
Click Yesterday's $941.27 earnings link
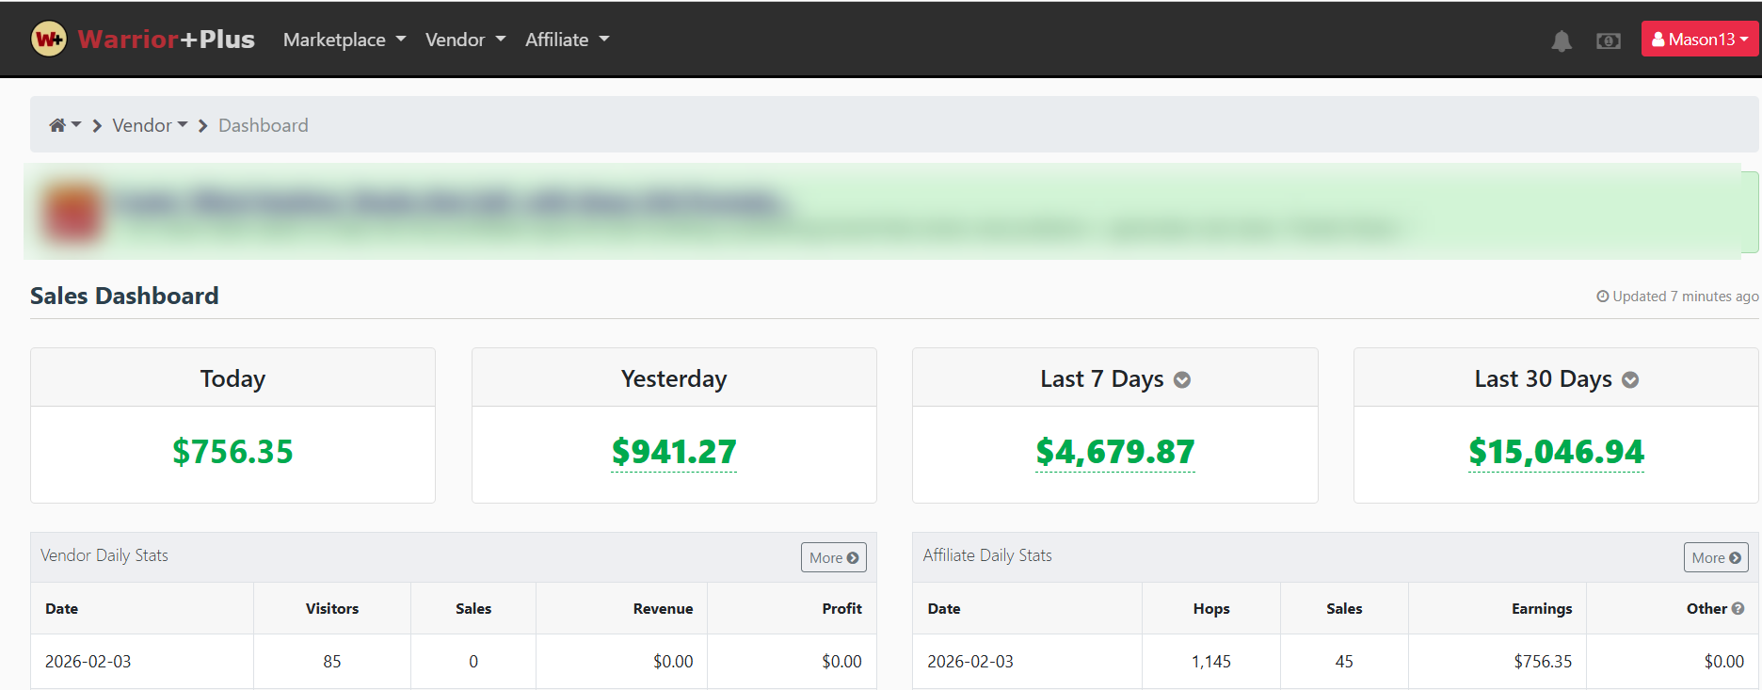point(674,452)
